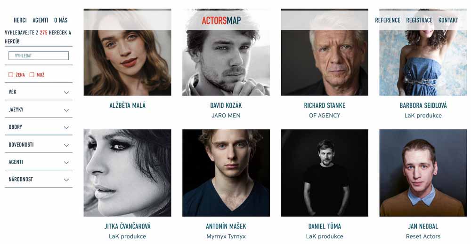Expand the OBORY filter section
471x244 pixels.
[39, 127]
